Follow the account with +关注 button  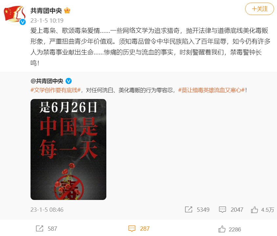coord(260,9)
